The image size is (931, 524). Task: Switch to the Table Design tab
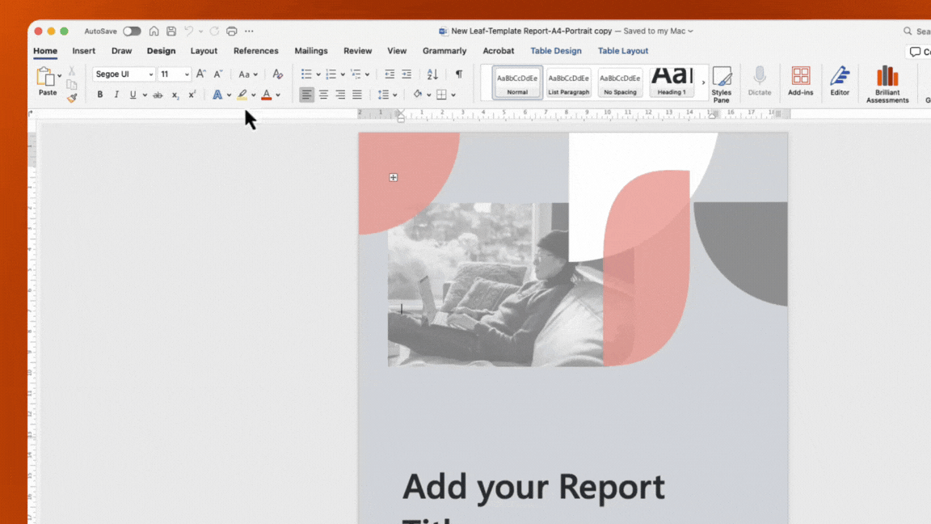[556, 51]
